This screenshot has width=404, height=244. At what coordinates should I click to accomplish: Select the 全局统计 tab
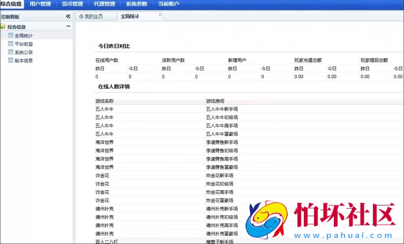coord(129,17)
